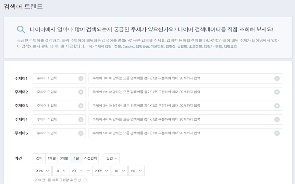Viewport: 295px width, 184px height.
Task: Clear the 주제어 1 search keywords field
Action: (x=277, y=78)
